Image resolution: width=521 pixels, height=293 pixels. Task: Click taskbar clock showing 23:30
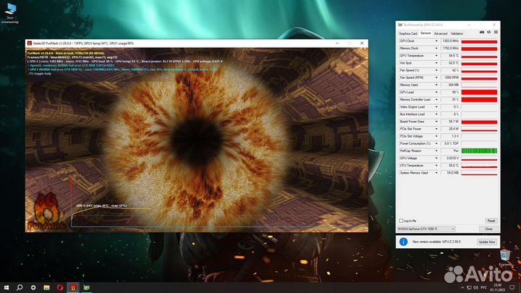[x=497, y=287]
